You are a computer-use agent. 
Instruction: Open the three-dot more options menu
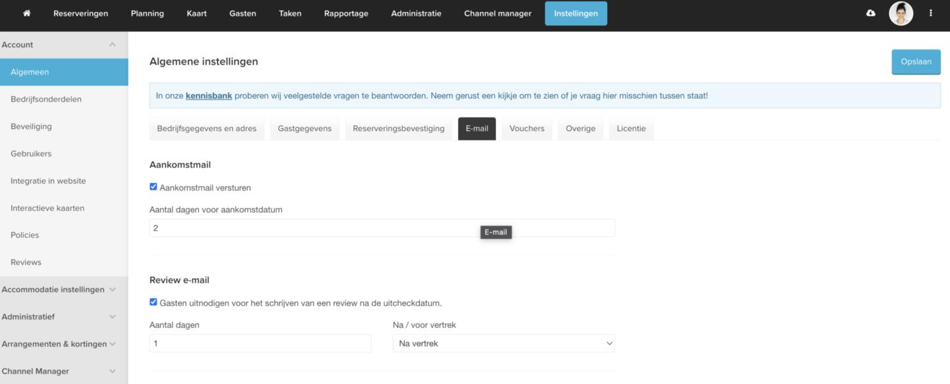point(931,14)
